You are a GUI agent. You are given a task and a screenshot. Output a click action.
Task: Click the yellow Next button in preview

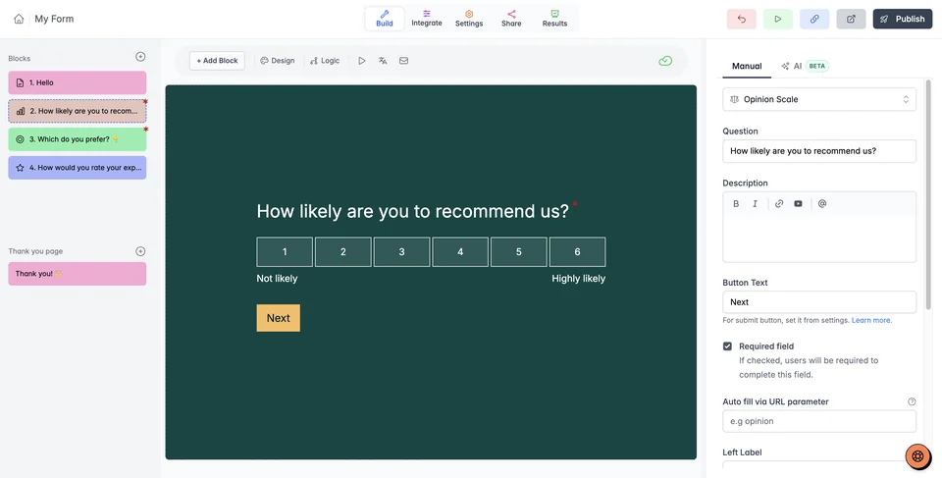tap(278, 318)
